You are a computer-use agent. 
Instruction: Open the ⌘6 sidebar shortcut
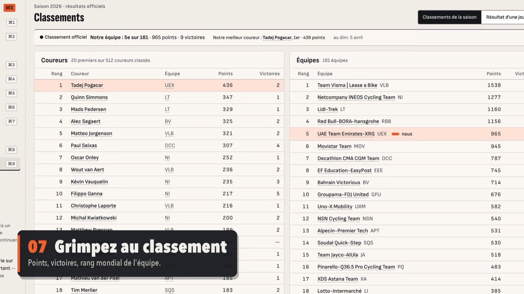(x=12, y=108)
